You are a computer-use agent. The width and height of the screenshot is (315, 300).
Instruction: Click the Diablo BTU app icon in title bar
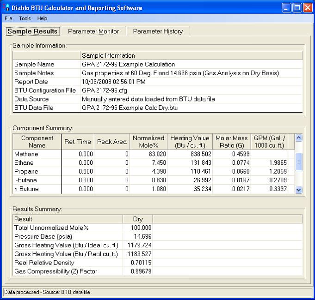[6, 7]
